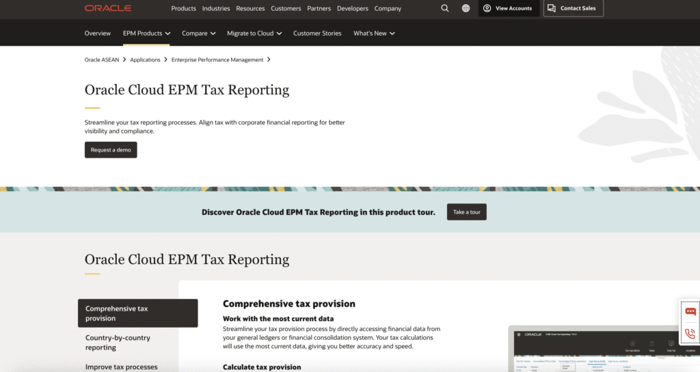Click the Request a demo button

111,149
